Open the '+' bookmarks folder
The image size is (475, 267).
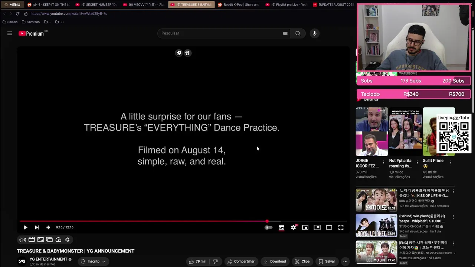47,22
